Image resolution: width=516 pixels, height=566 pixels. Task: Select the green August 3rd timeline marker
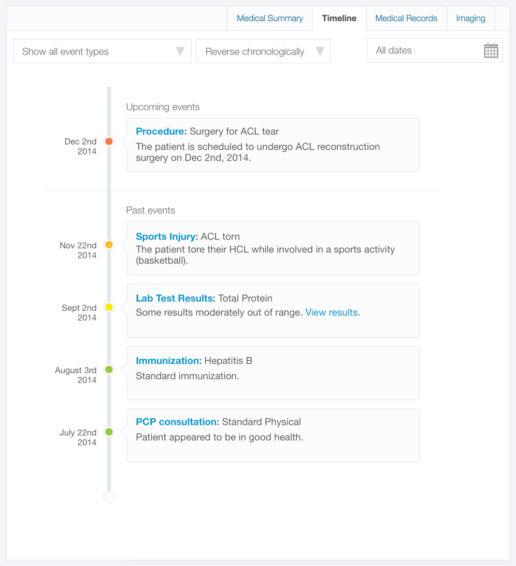[109, 370]
